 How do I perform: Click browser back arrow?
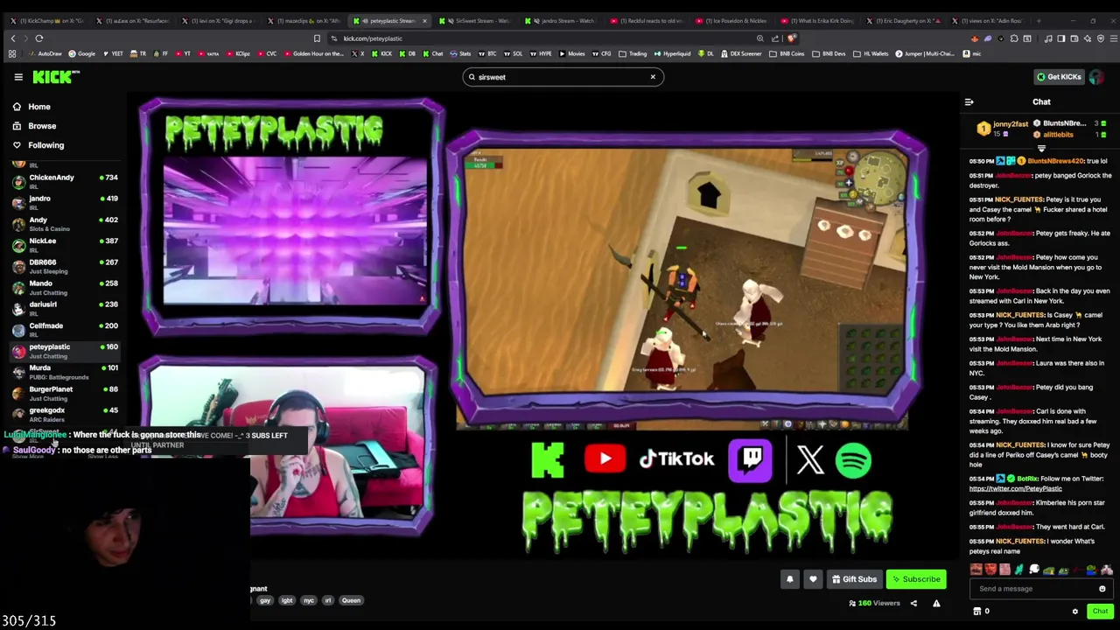click(12, 38)
